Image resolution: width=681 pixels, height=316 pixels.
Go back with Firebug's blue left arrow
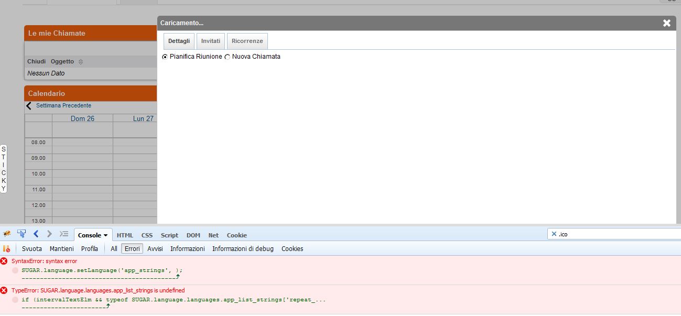point(36,234)
